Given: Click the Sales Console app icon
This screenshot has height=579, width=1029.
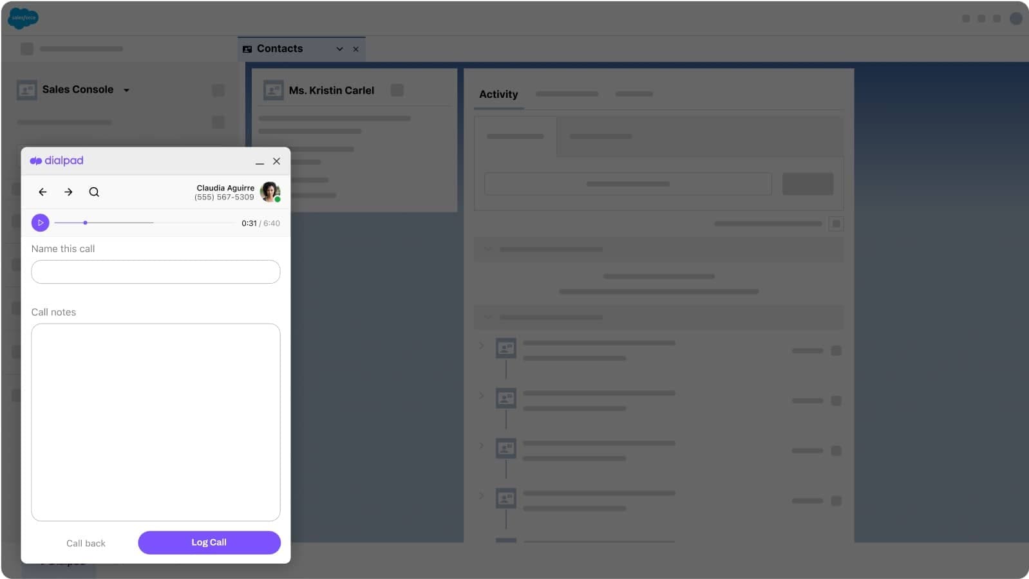Looking at the screenshot, I should pyautogui.click(x=26, y=90).
